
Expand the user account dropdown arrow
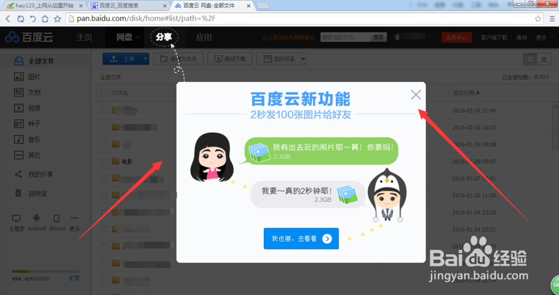[429, 37]
